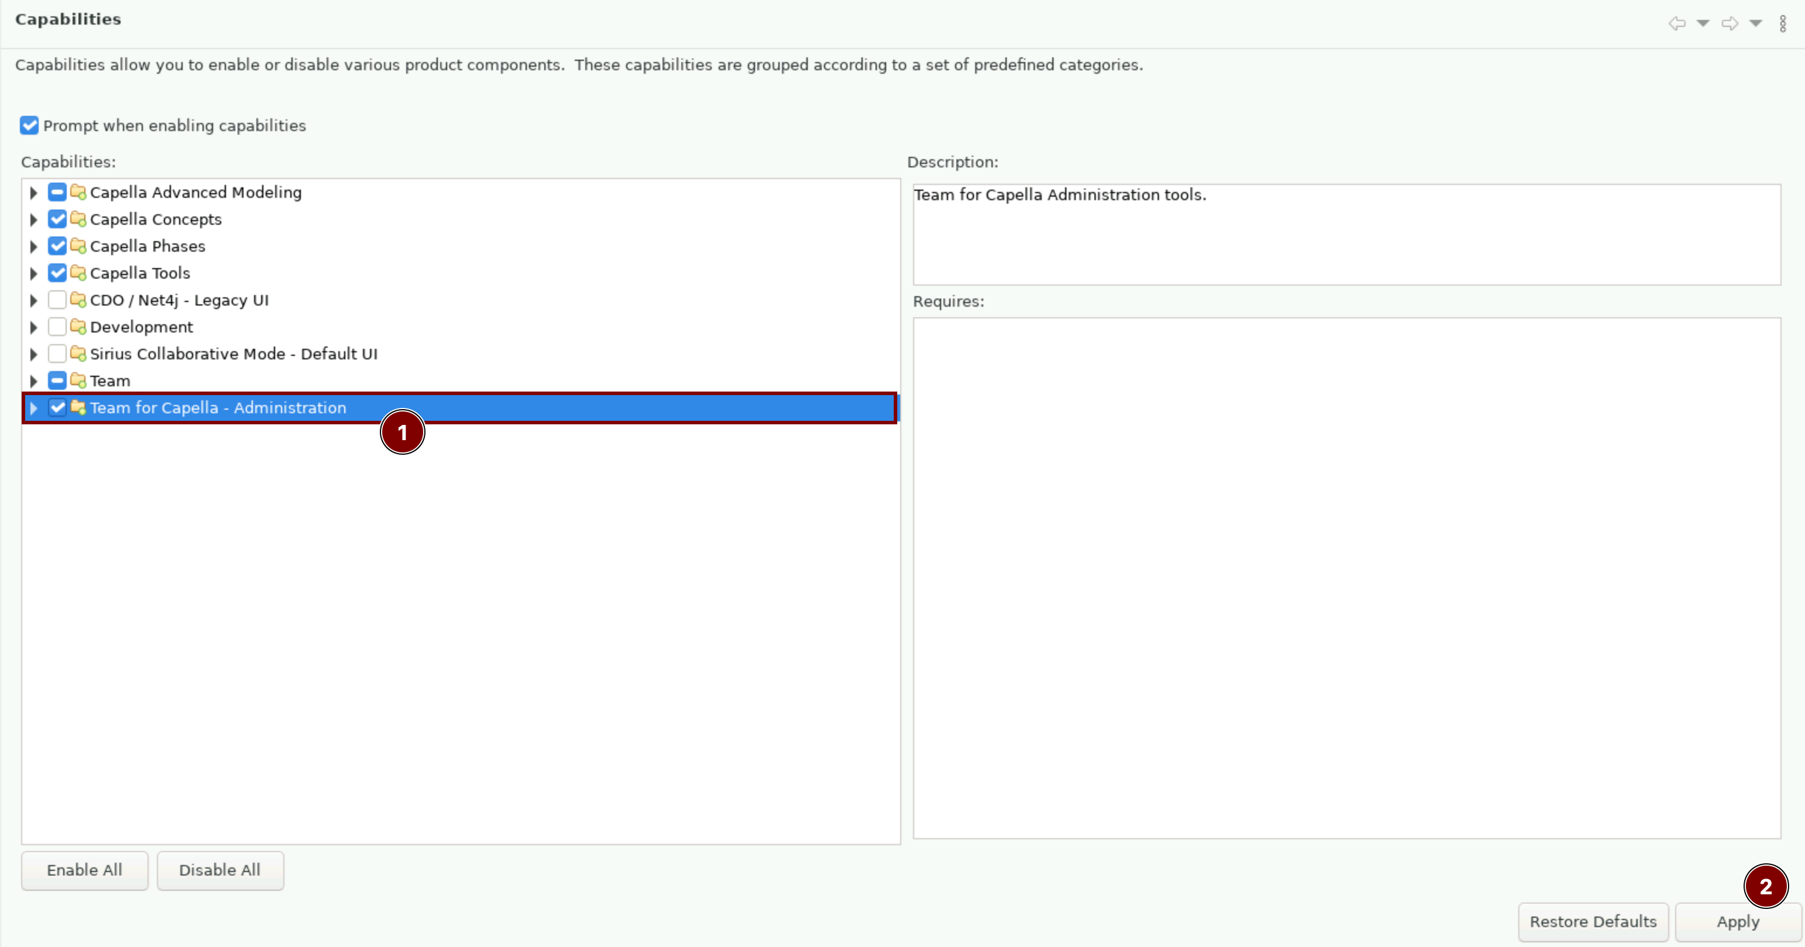Select Team for Capella - Administration label
1805x947 pixels.
pyautogui.click(x=218, y=408)
